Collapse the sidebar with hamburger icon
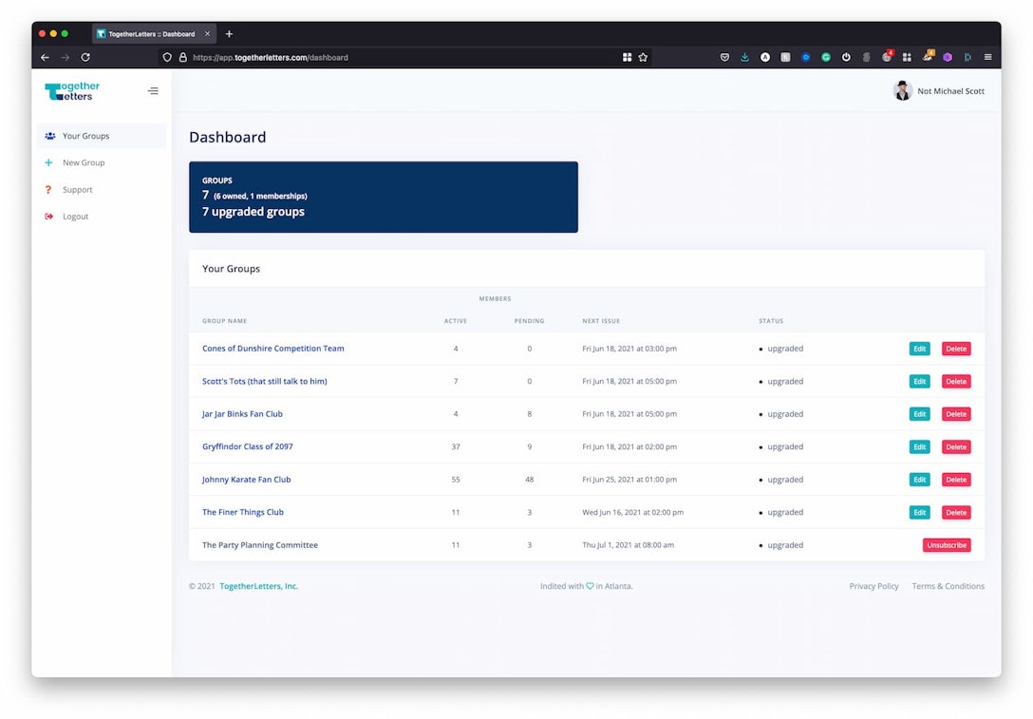1033x719 pixels. coord(153,91)
